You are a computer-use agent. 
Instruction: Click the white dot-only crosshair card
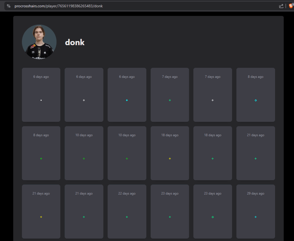41,95
